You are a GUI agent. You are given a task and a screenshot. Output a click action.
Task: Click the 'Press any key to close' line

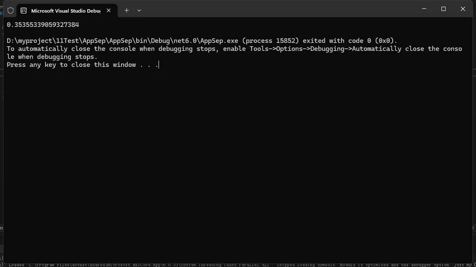pos(82,65)
